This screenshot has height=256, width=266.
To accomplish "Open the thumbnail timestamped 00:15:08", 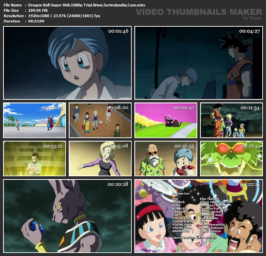I will 100,158.
